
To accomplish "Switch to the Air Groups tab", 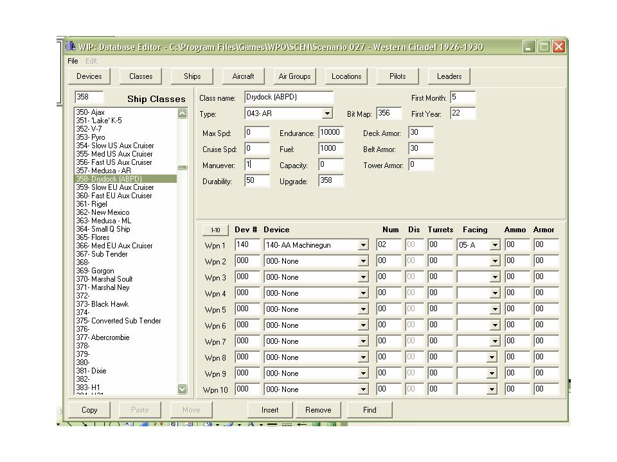I will pyautogui.click(x=295, y=76).
